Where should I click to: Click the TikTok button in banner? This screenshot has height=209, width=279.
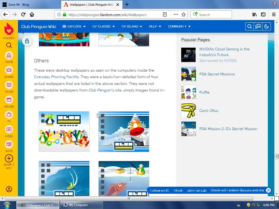click(x=178, y=190)
